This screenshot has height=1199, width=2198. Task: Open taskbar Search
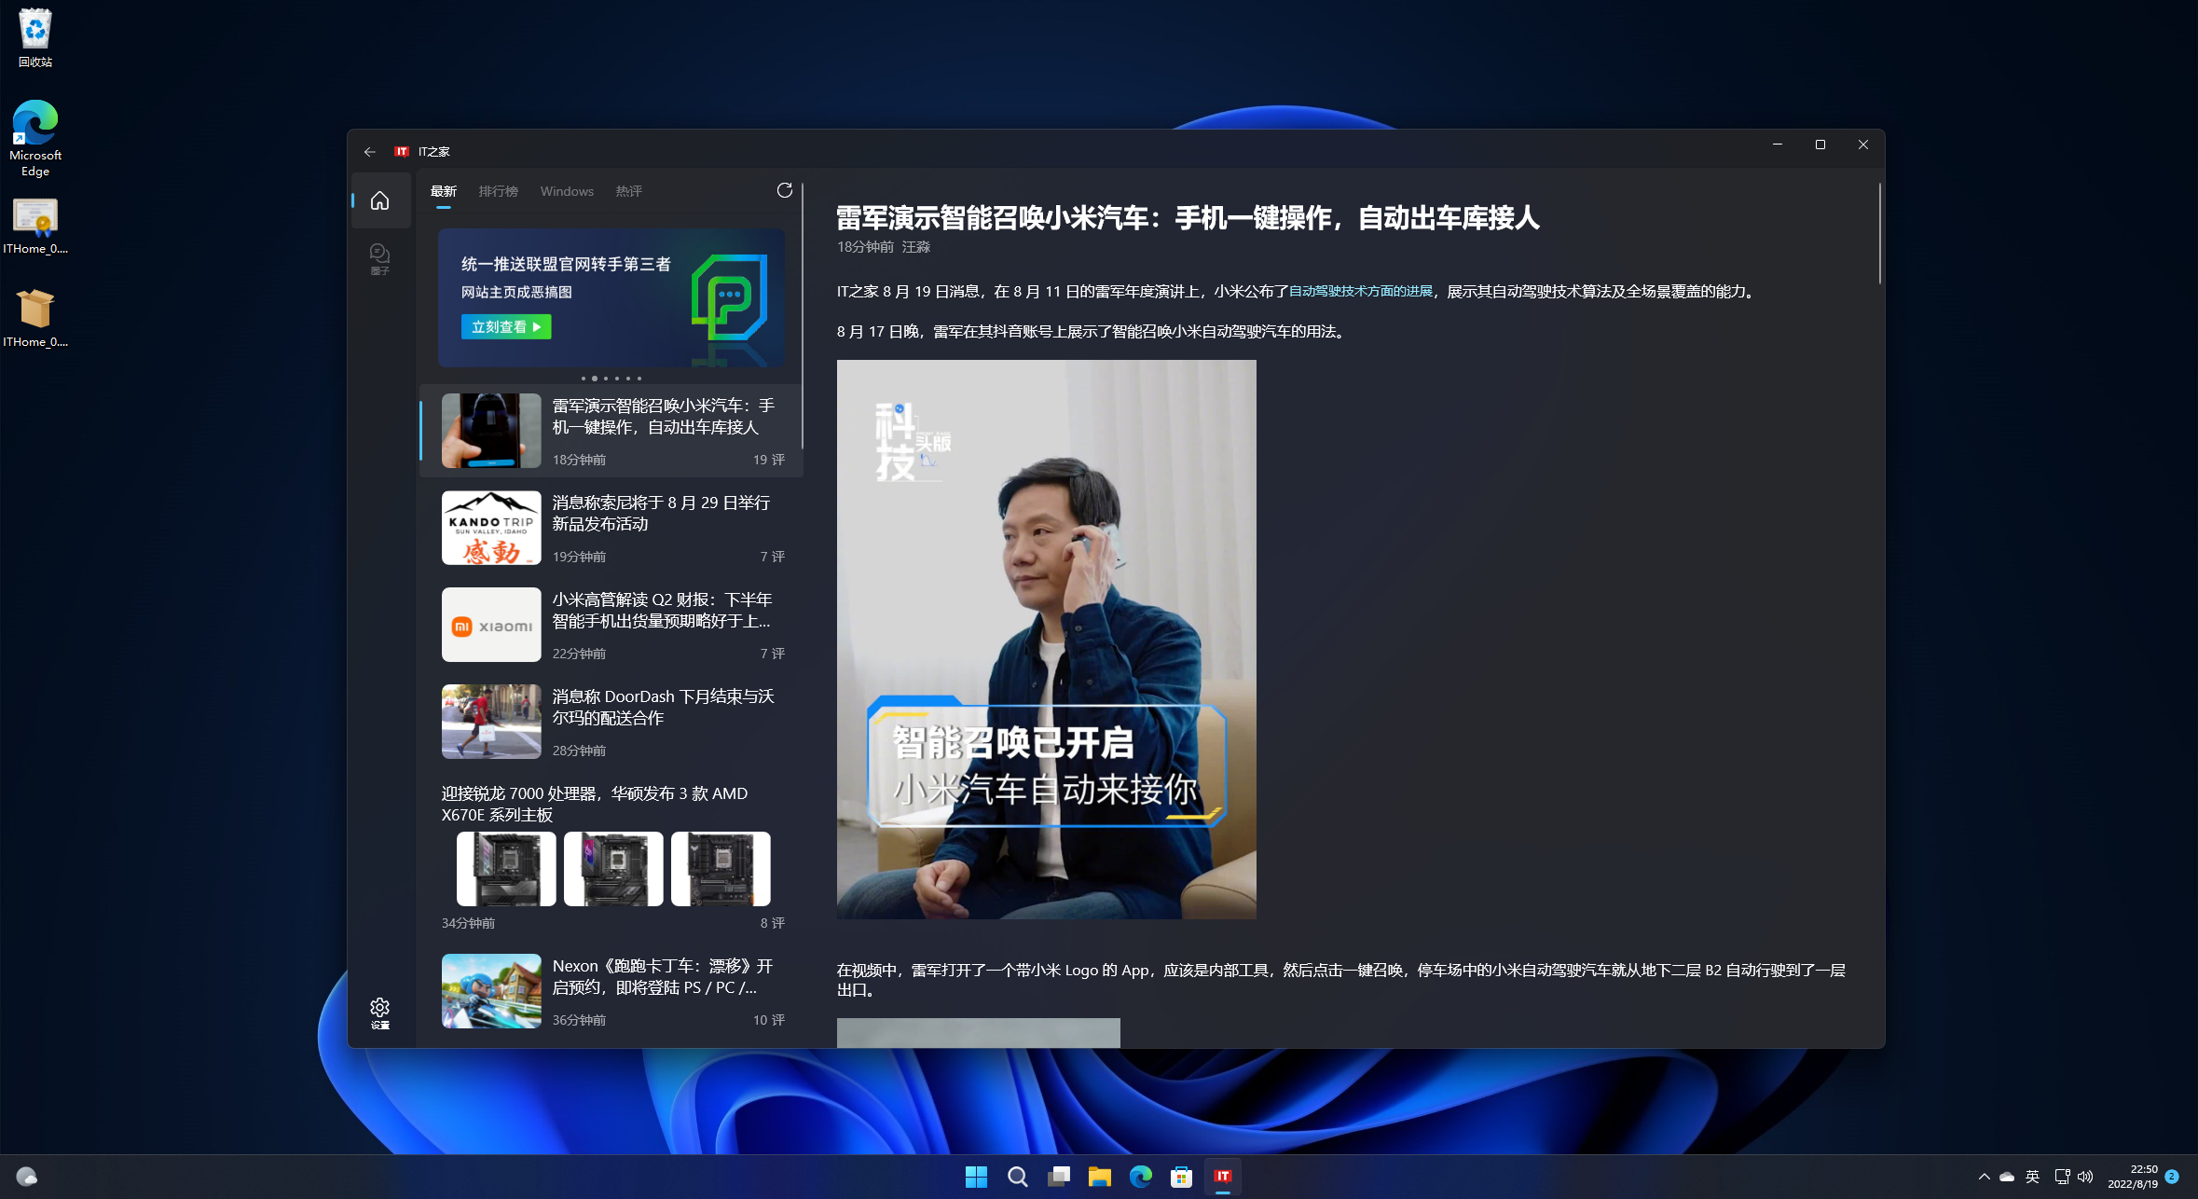coord(1017,1177)
